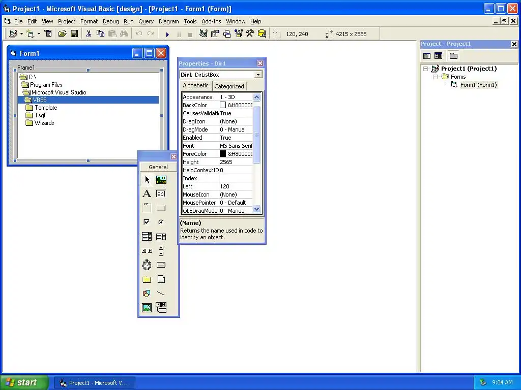This screenshot has width=521, height=390.
Task: Open the Add Form dropdown arrow
Action: point(39,34)
